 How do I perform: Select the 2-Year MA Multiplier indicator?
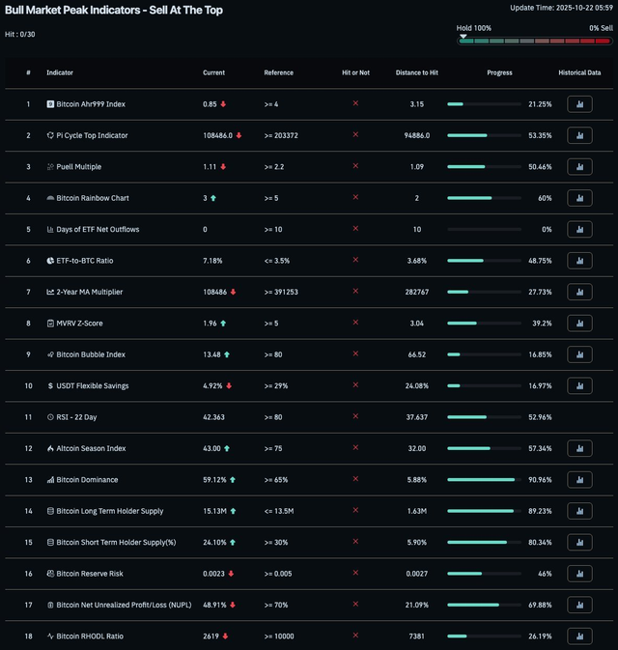tap(90, 292)
